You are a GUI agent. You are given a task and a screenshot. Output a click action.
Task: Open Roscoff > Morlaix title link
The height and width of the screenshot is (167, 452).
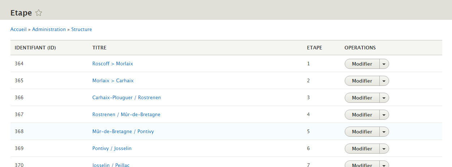click(112, 64)
